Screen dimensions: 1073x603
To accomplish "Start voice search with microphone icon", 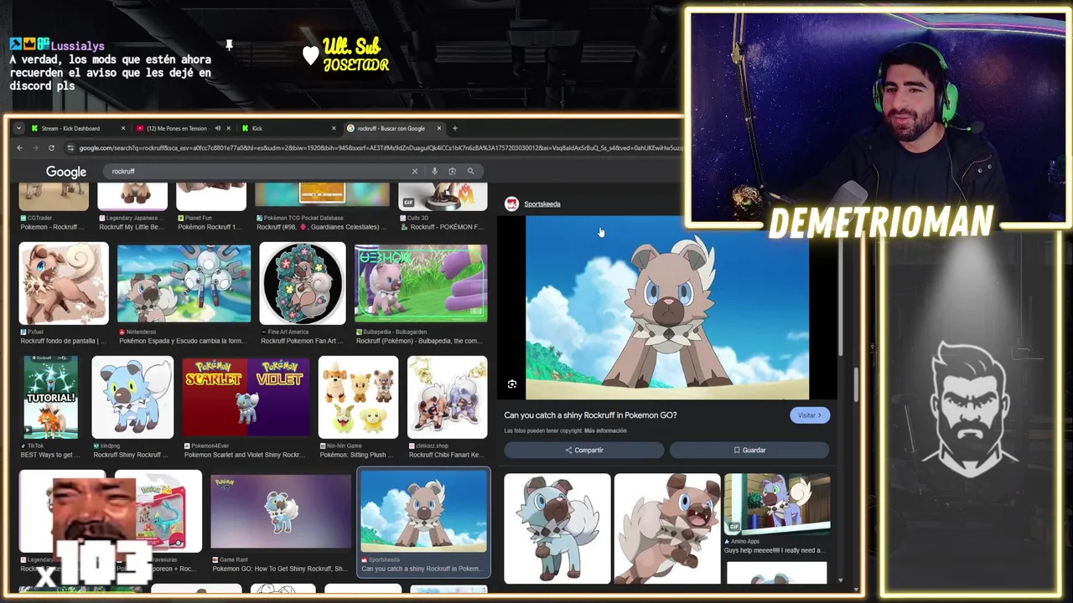I will (x=434, y=171).
